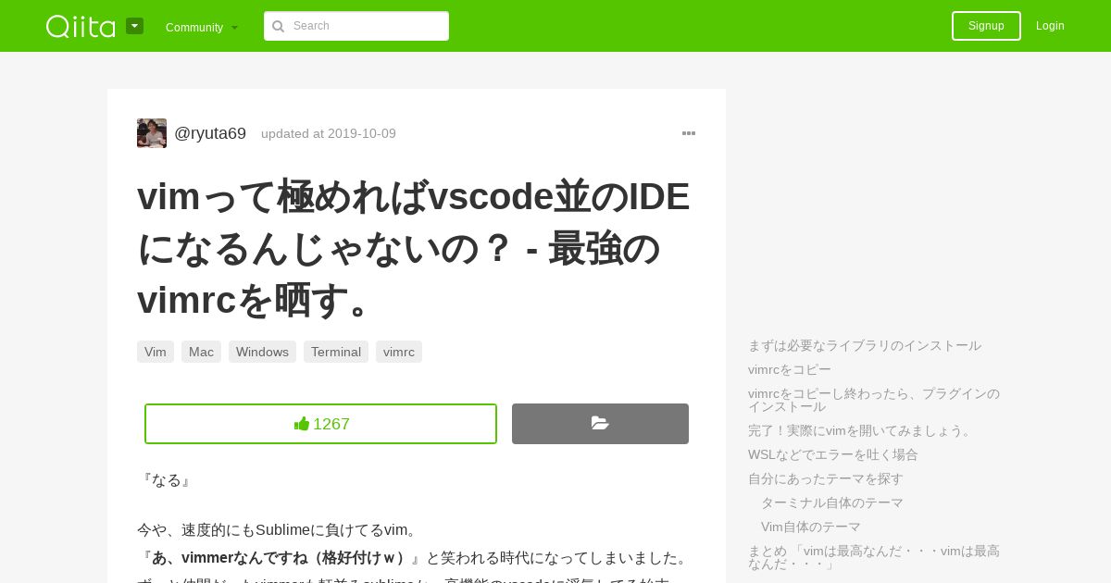Jump to Vim自体のテーマ subsection
Viewport: 1111px width, 583px height.
click(811, 527)
